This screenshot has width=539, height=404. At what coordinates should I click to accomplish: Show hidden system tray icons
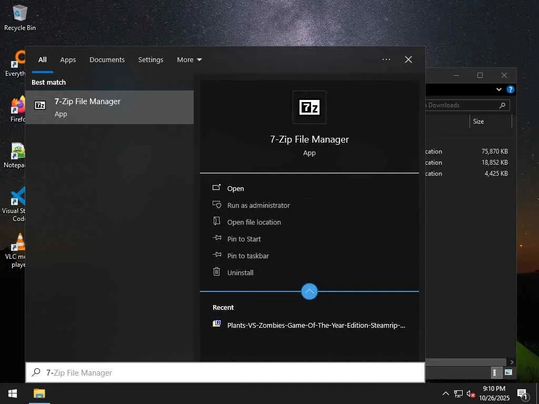445,393
